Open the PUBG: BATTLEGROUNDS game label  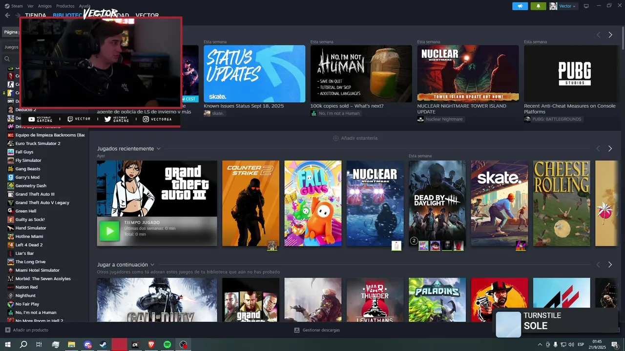point(553,119)
